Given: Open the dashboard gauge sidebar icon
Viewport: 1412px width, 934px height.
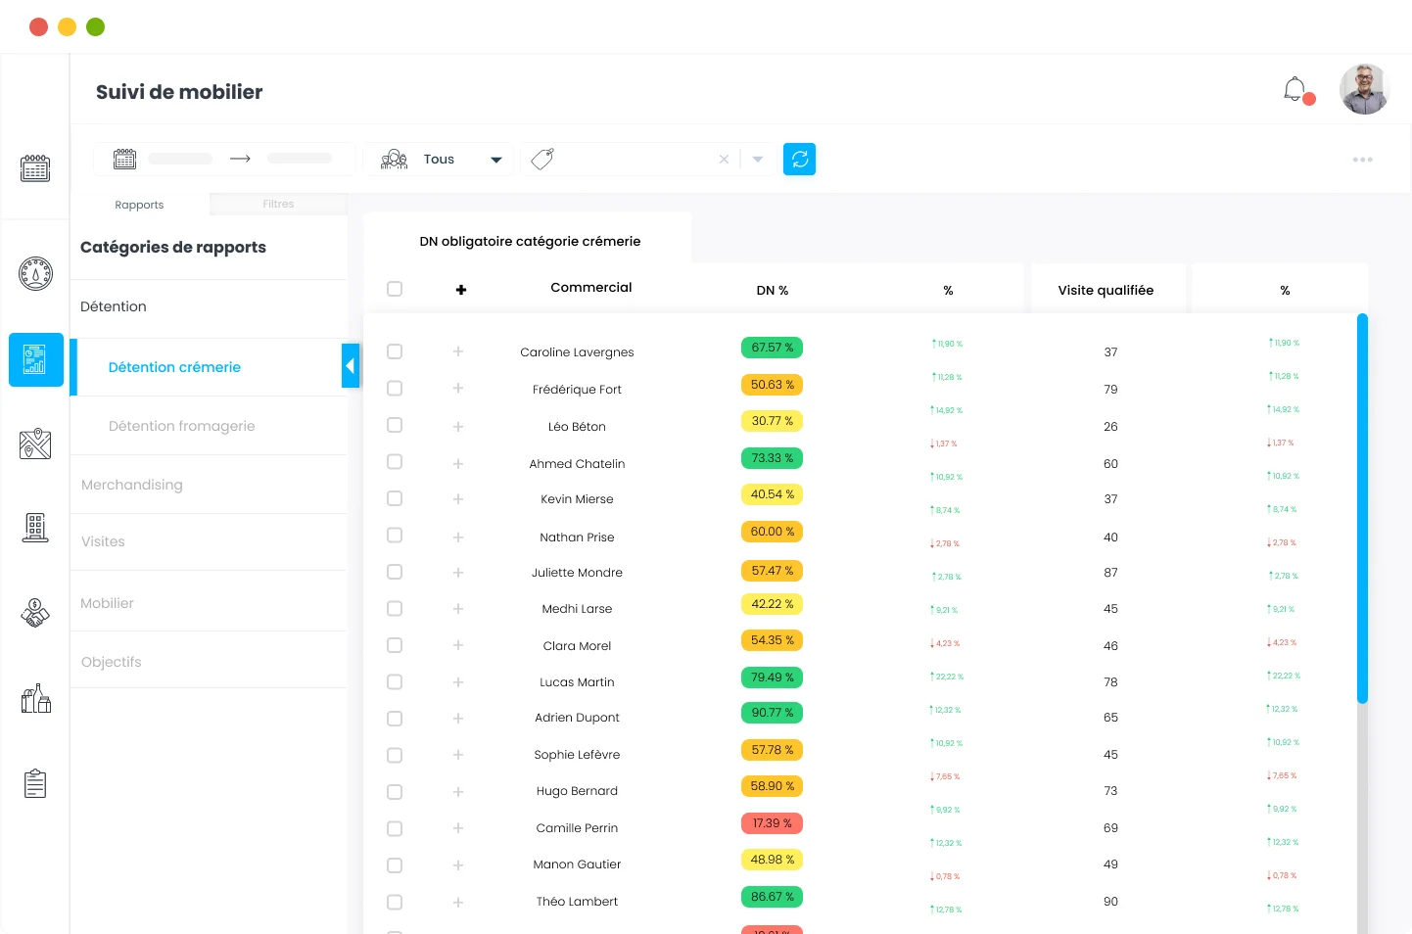Looking at the screenshot, I should (35, 273).
